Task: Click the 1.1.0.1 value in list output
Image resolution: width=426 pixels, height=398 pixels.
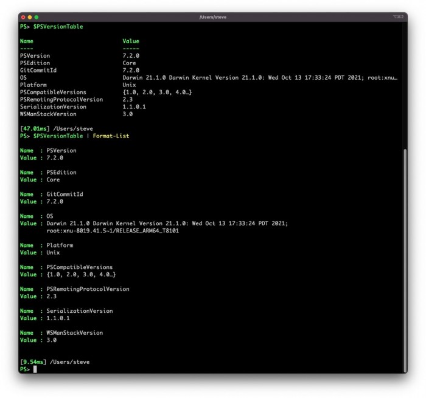Action: point(58,318)
